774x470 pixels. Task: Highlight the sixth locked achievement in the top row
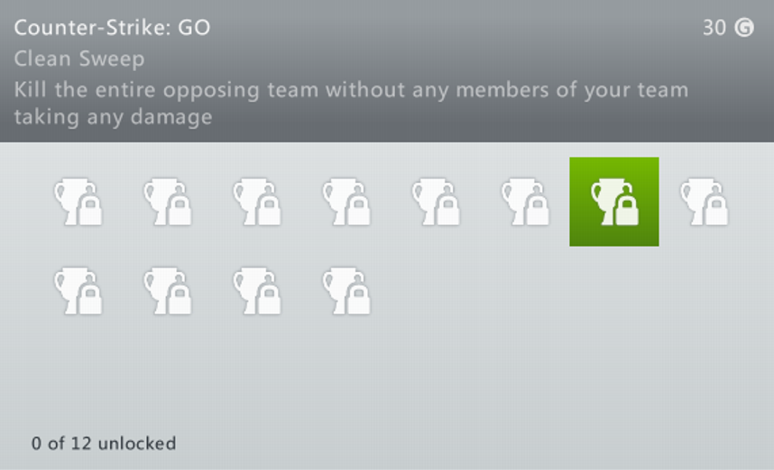pyautogui.click(x=525, y=201)
